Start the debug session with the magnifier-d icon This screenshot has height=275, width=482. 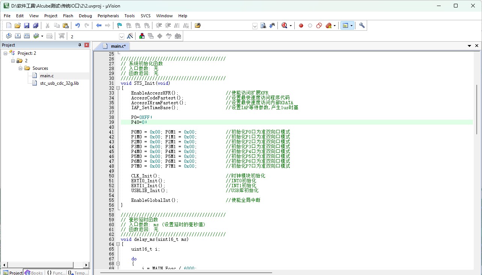pyautogui.click(x=284, y=26)
